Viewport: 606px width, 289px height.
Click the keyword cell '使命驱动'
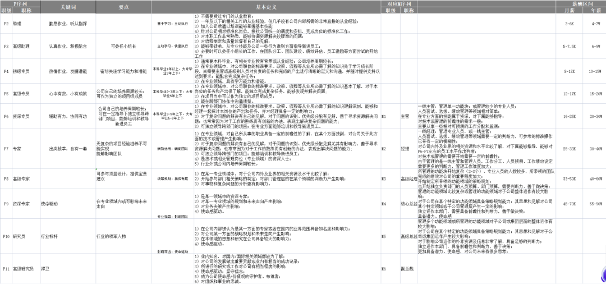coord(68,204)
